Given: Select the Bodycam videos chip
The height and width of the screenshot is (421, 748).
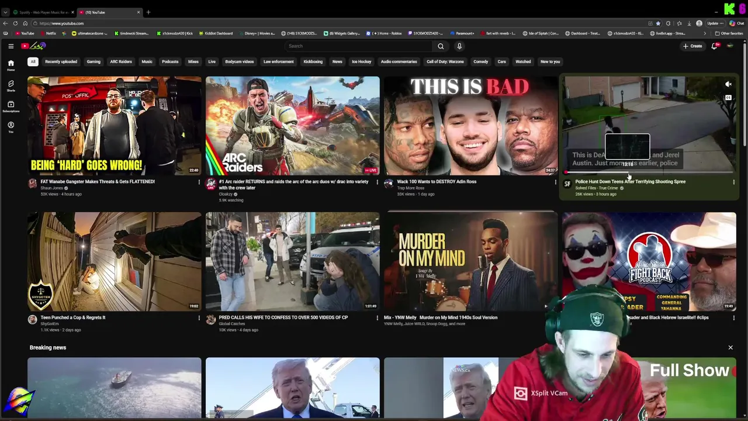Looking at the screenshot, I should (240, 61).
